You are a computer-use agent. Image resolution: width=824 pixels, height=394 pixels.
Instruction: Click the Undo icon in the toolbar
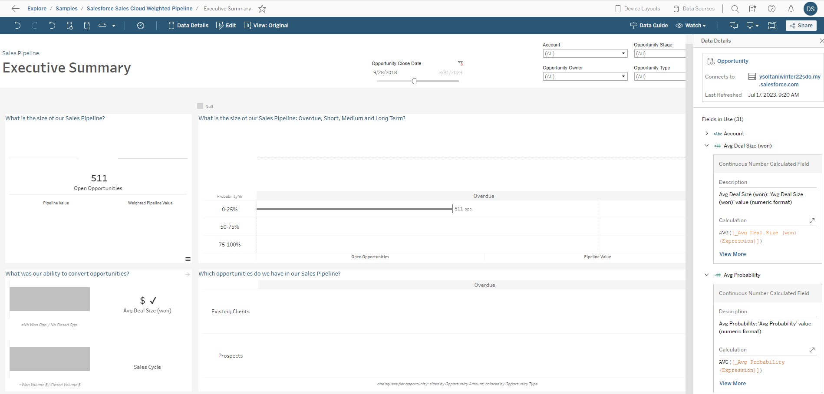[17, 25]
